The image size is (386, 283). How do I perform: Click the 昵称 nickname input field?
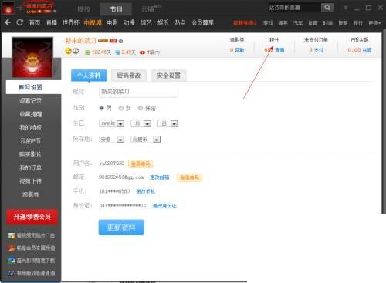(138, 92)
